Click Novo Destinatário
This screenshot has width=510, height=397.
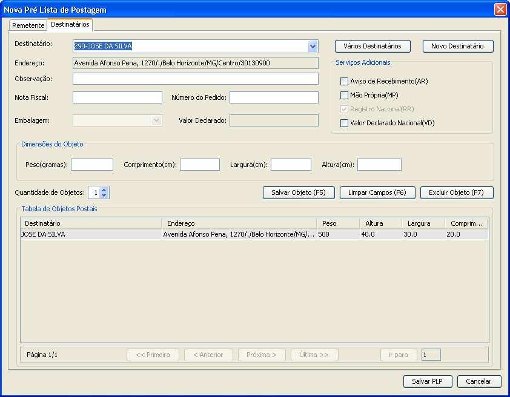coord(457,46)
